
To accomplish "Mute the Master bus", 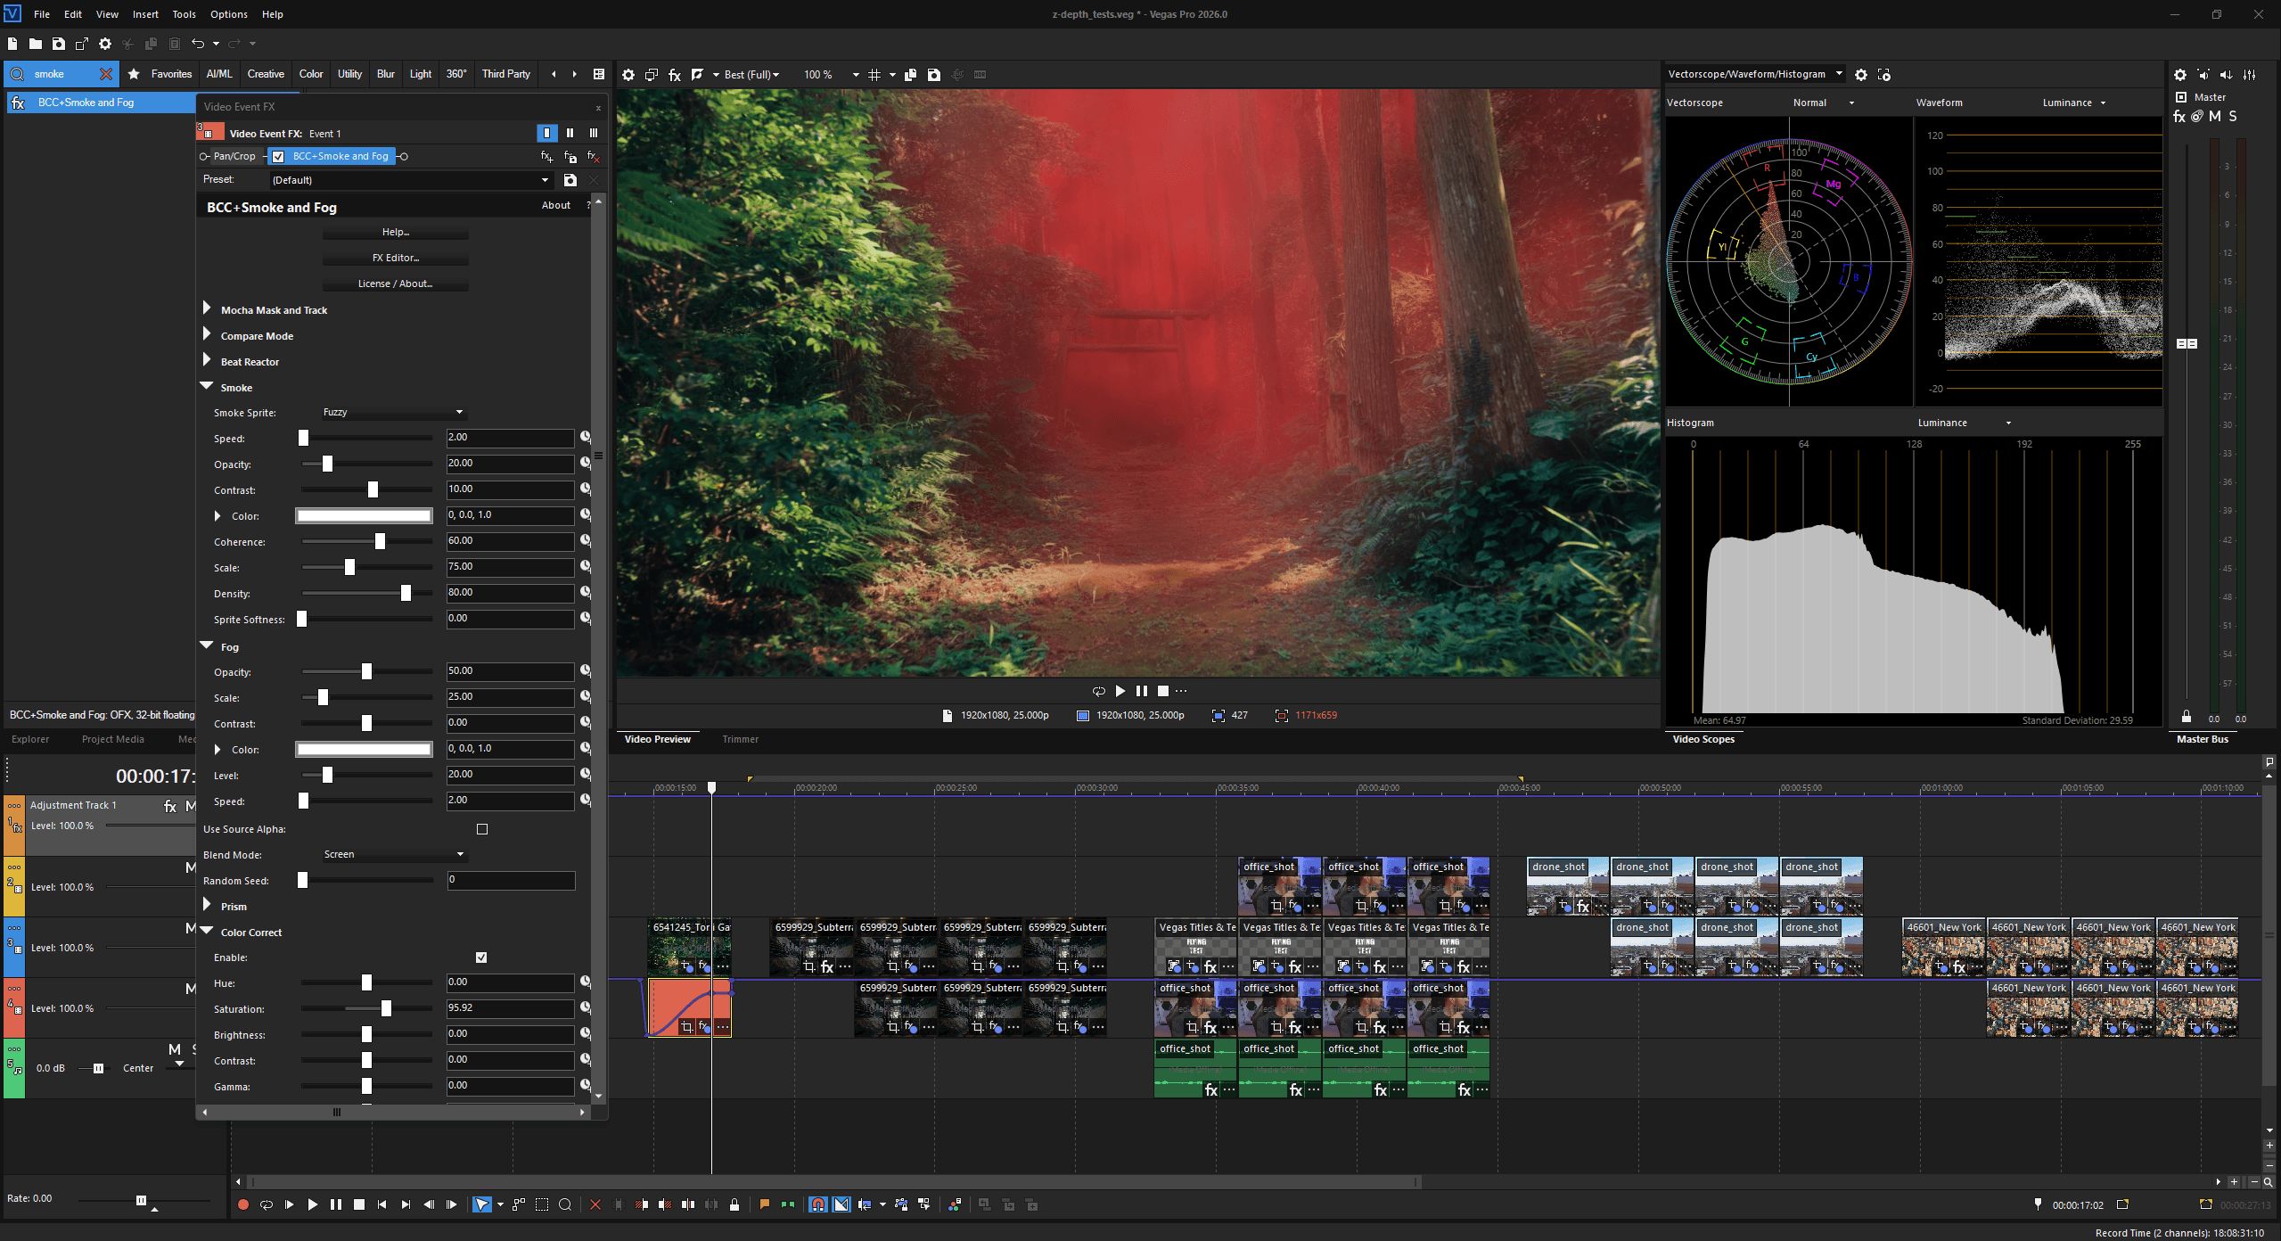I will pyautogui.click(x=2213, y=116).
